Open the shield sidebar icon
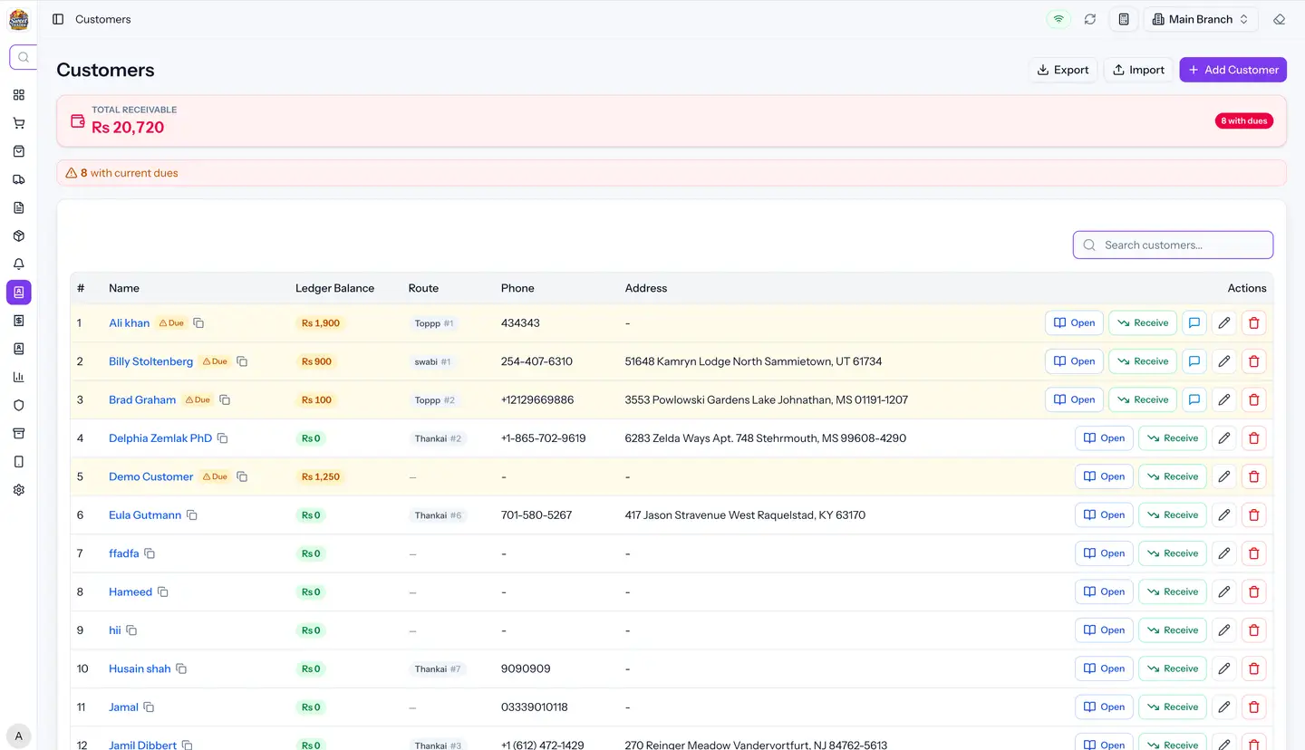Screen dimensions: 1305x750 click(x=18, y=405)
